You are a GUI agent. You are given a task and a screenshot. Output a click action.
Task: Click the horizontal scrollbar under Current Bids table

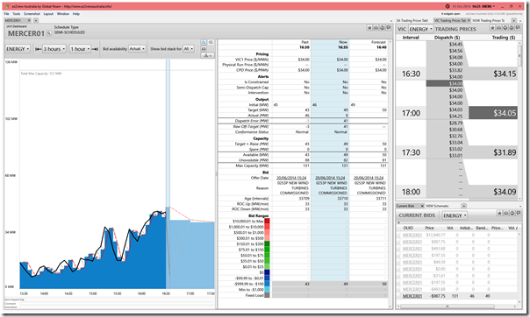[448, 306]
